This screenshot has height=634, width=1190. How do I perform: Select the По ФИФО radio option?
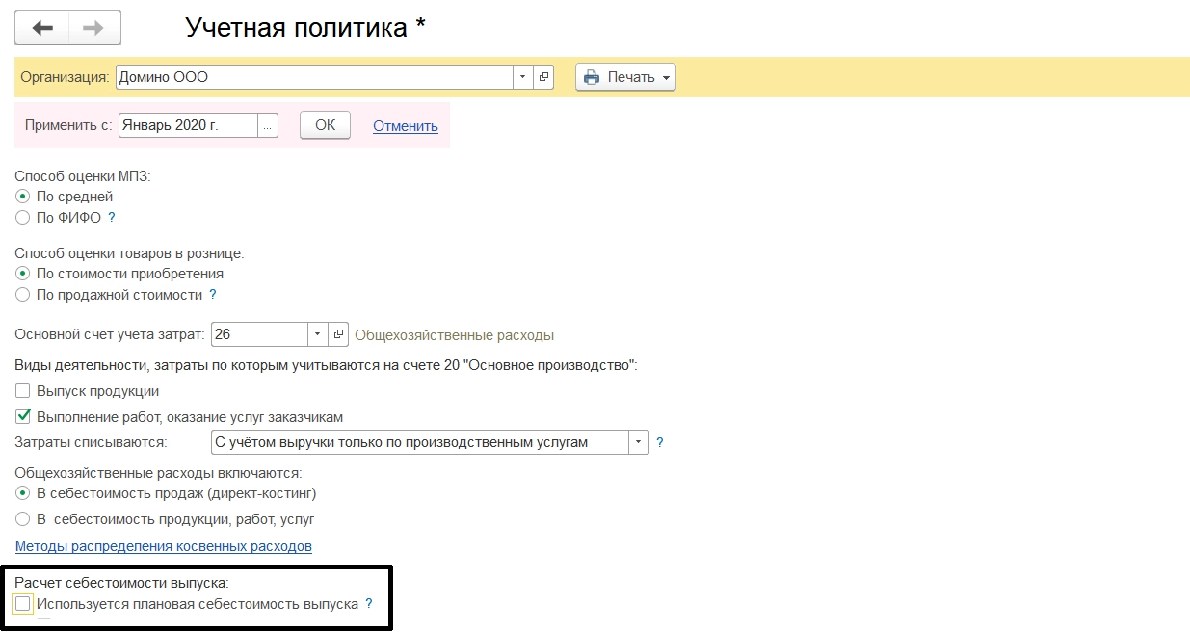tap(23, 218)
